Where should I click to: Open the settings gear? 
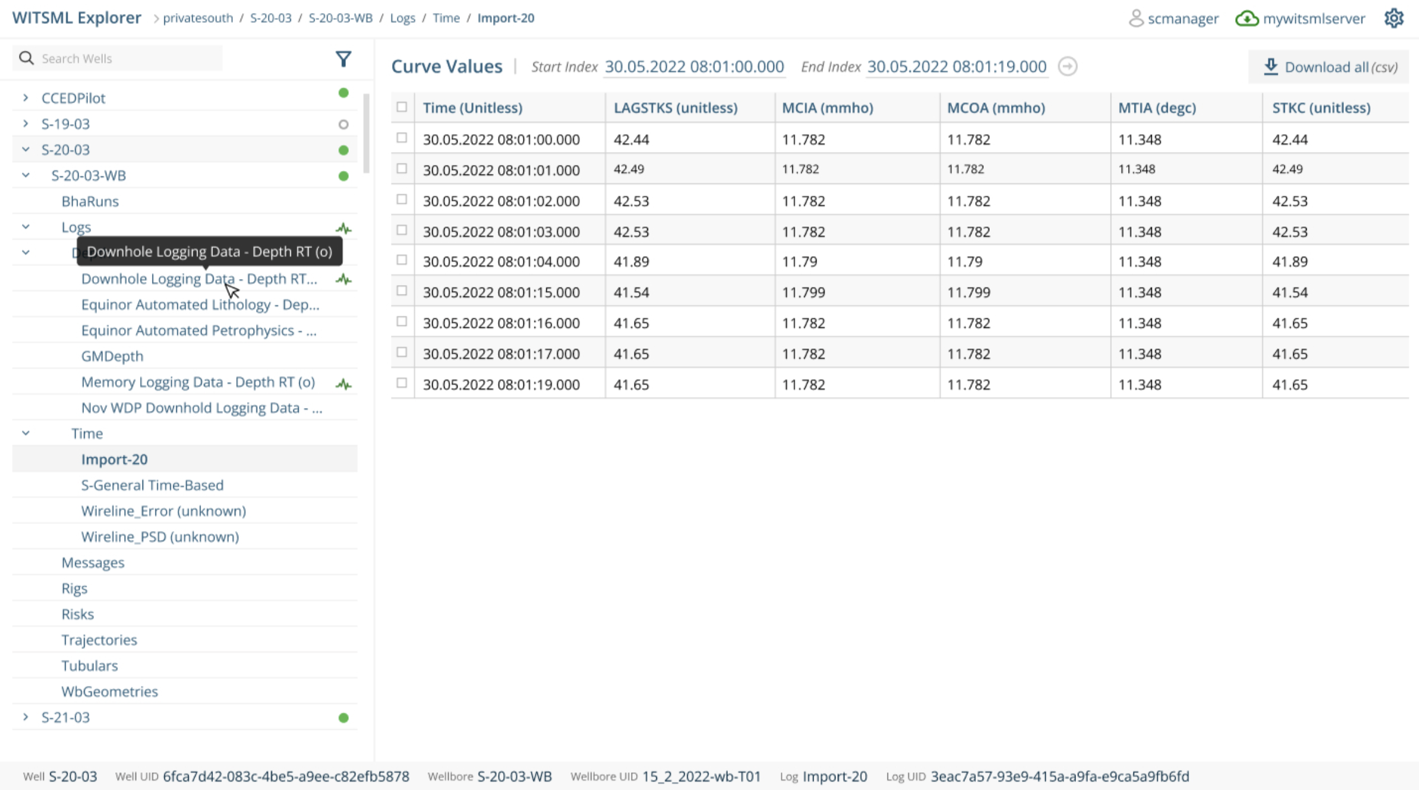[x=1394, y=18]
